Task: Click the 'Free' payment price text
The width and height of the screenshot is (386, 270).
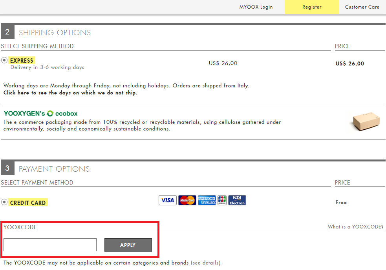Action: pyautogui.click(x=341, y=203)
